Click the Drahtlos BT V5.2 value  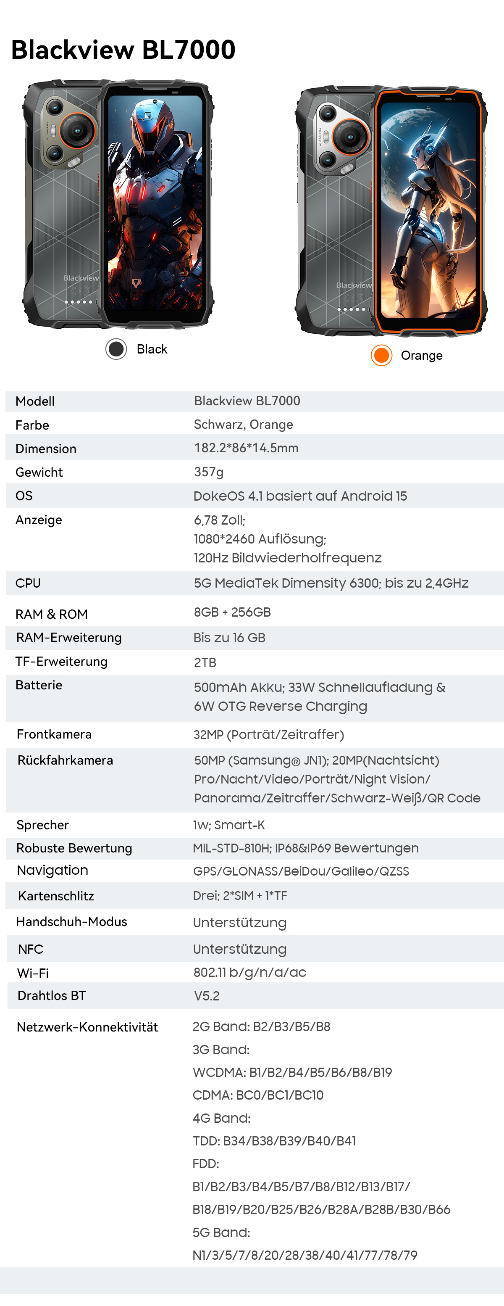click(207, 996)
